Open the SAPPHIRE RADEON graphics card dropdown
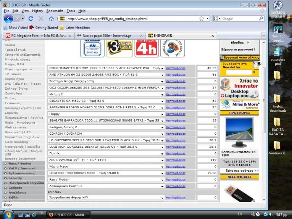 coord(106,107)
